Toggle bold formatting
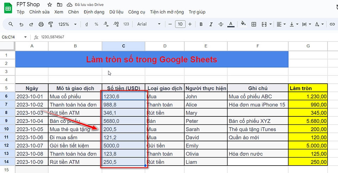The width and height of the screenshot is (338, 173). [x=201, y=24]
